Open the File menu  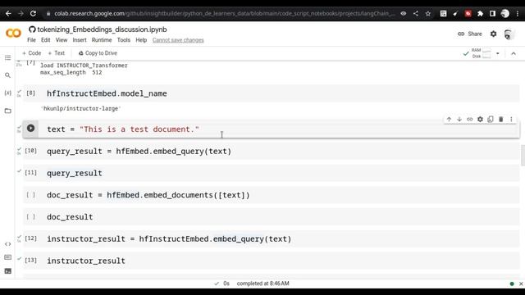(x=31, y=40)
